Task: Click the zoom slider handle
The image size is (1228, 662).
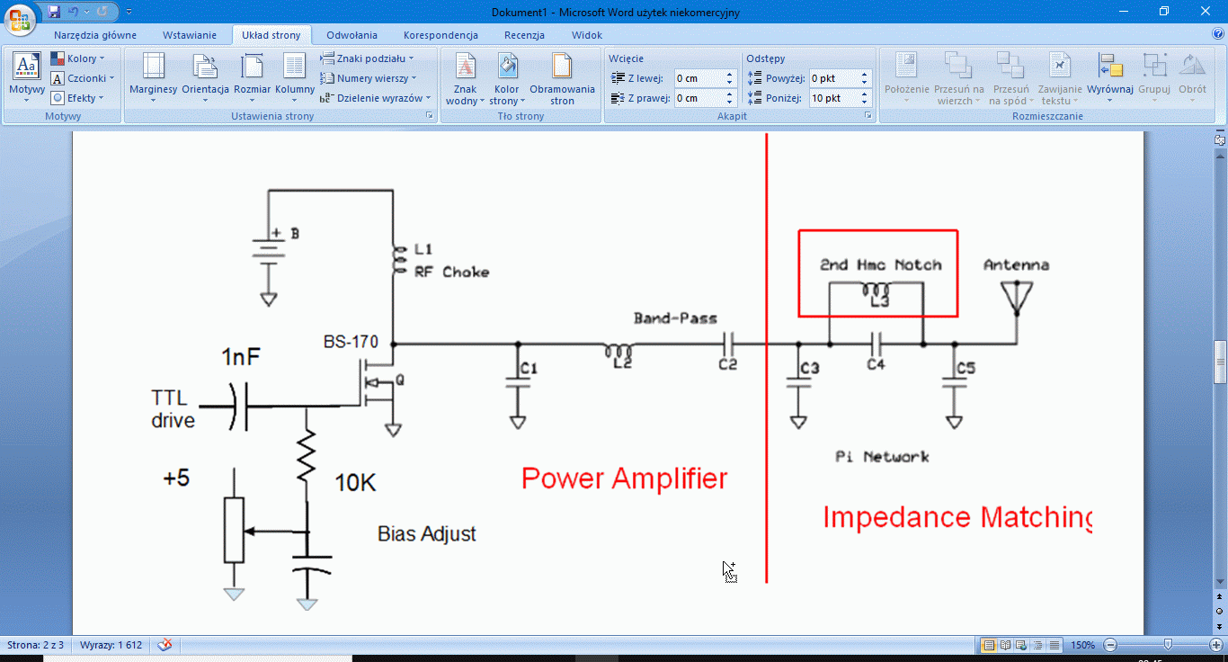Action: coord(1167,645)
